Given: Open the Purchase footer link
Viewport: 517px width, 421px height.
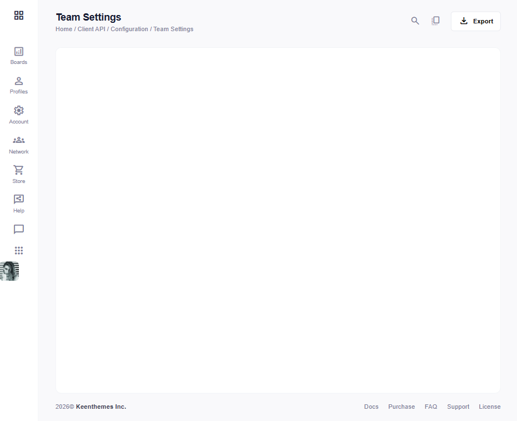Looking at the screenshot, I should [x=401, y=407].
